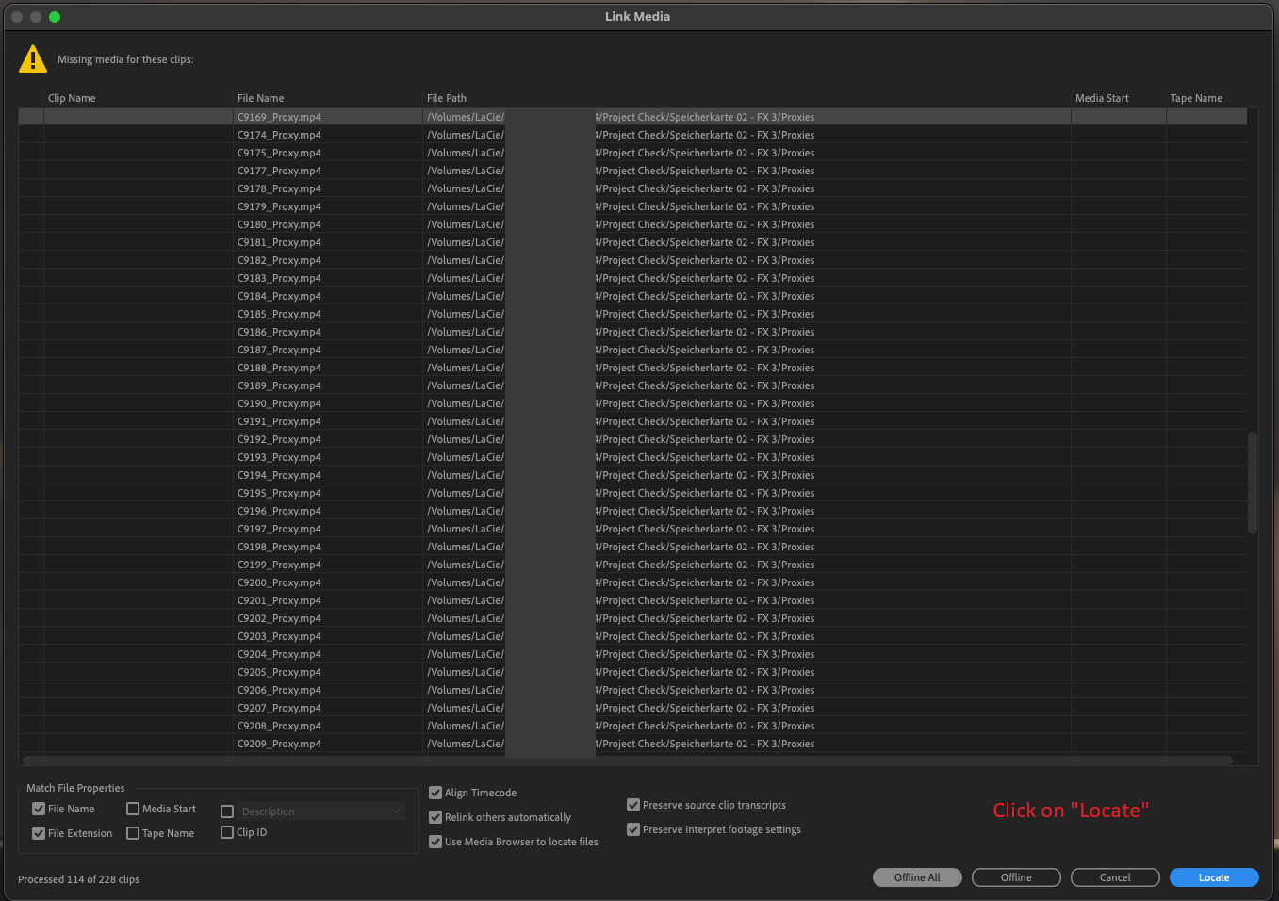This screenshot has width=1279, height=901.
Task: Select clip C9186_Proxy.mp4
Action: pos(632,332)
